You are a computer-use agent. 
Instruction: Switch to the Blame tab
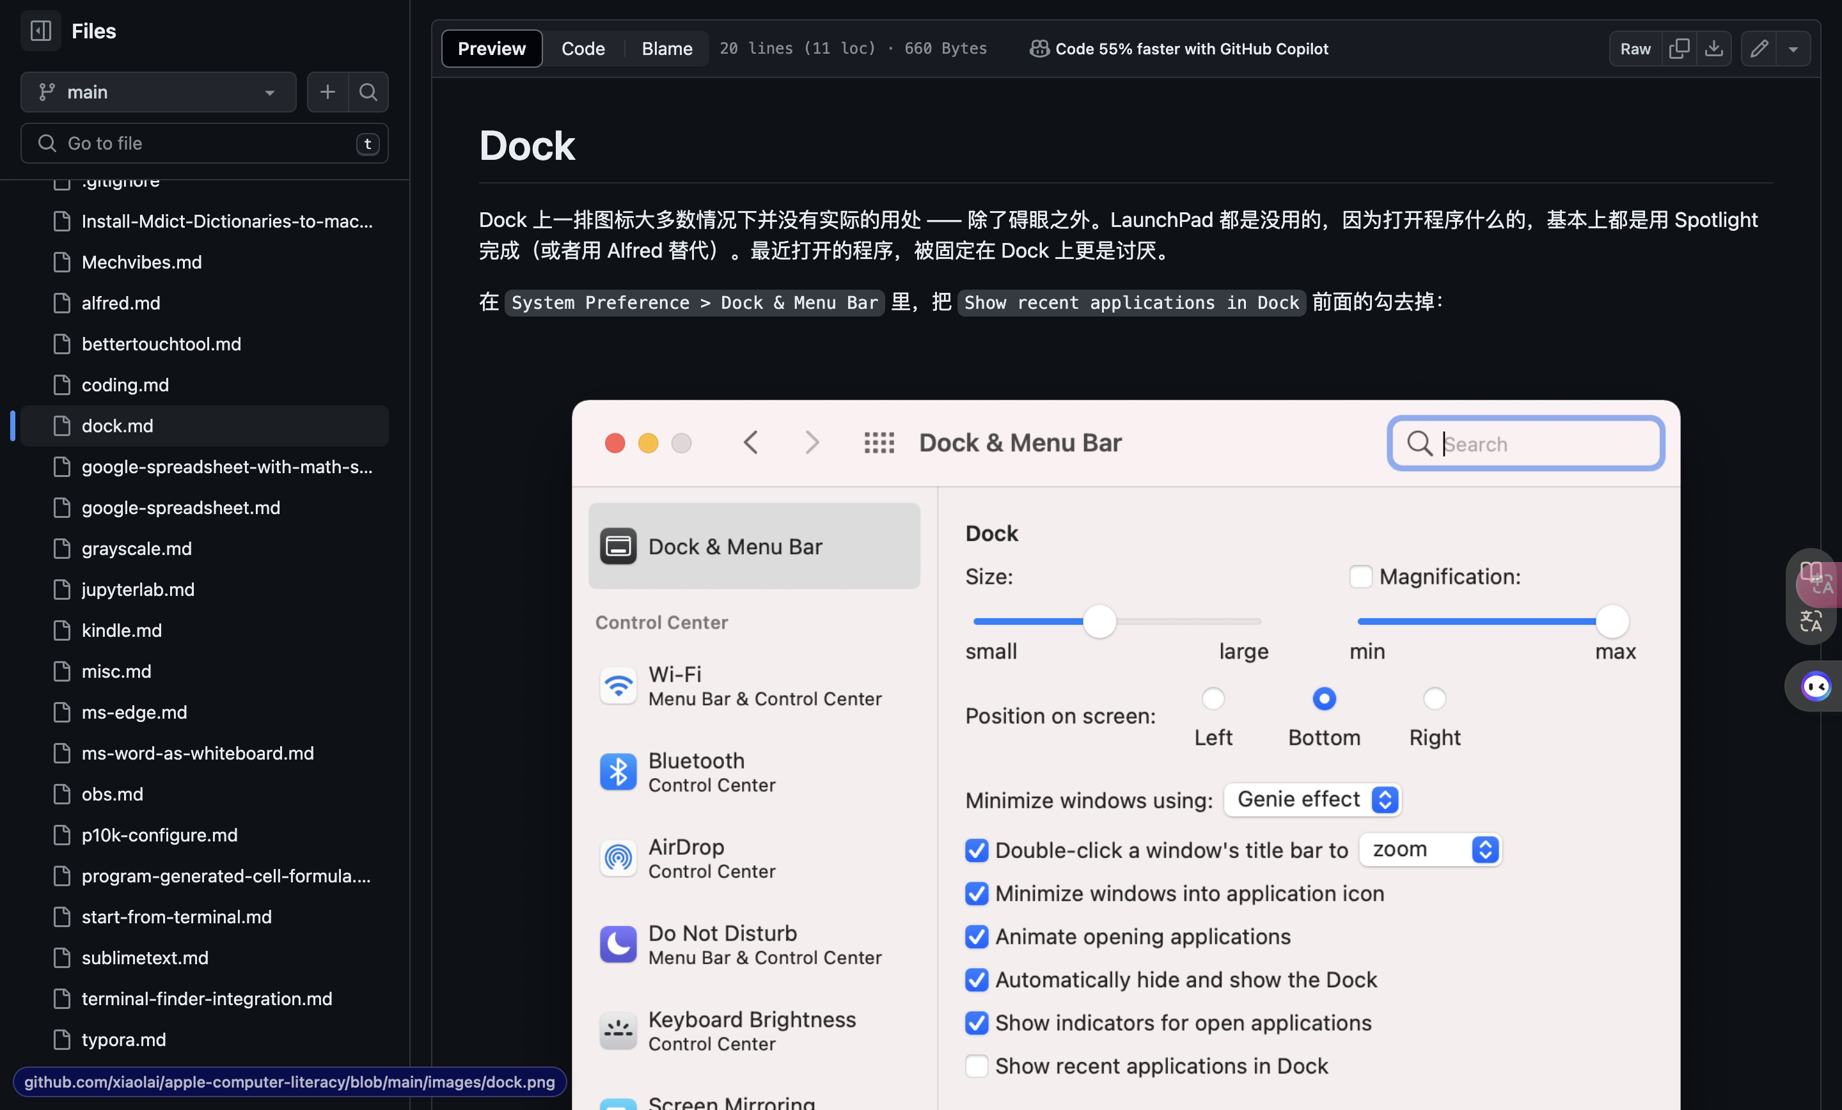(x=667, y=49)
